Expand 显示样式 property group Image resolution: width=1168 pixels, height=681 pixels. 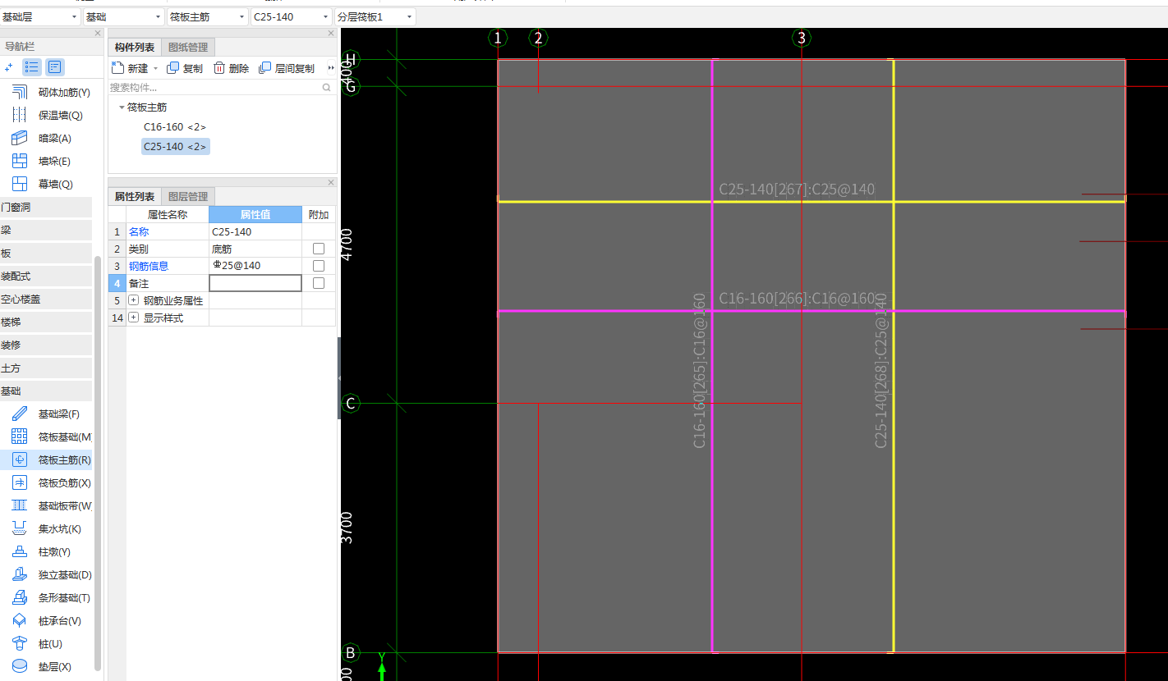click(133, 318)
